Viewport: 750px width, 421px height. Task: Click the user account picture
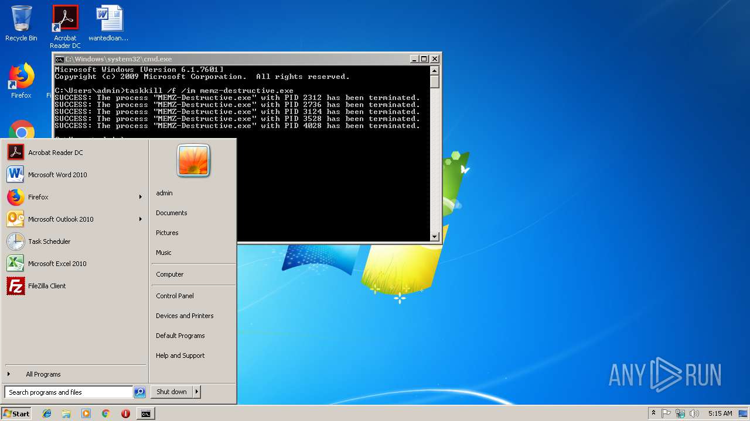pyautogui.click(x=193, y=160)
